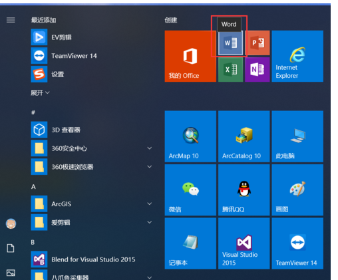Open the ArcMap 10 tile
The width and height of the screenshot is (338, 280).
[190, 136]
